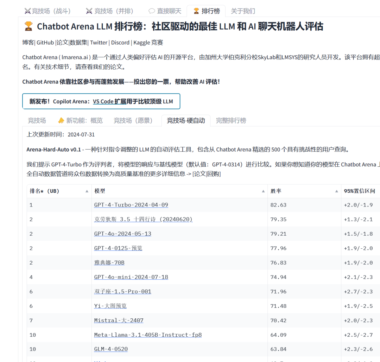The height and width of the screenshot is (362, 380).
Task: Open the 竞技场（并排）tab
Action: pyautogui.click(x=109, y=11)
